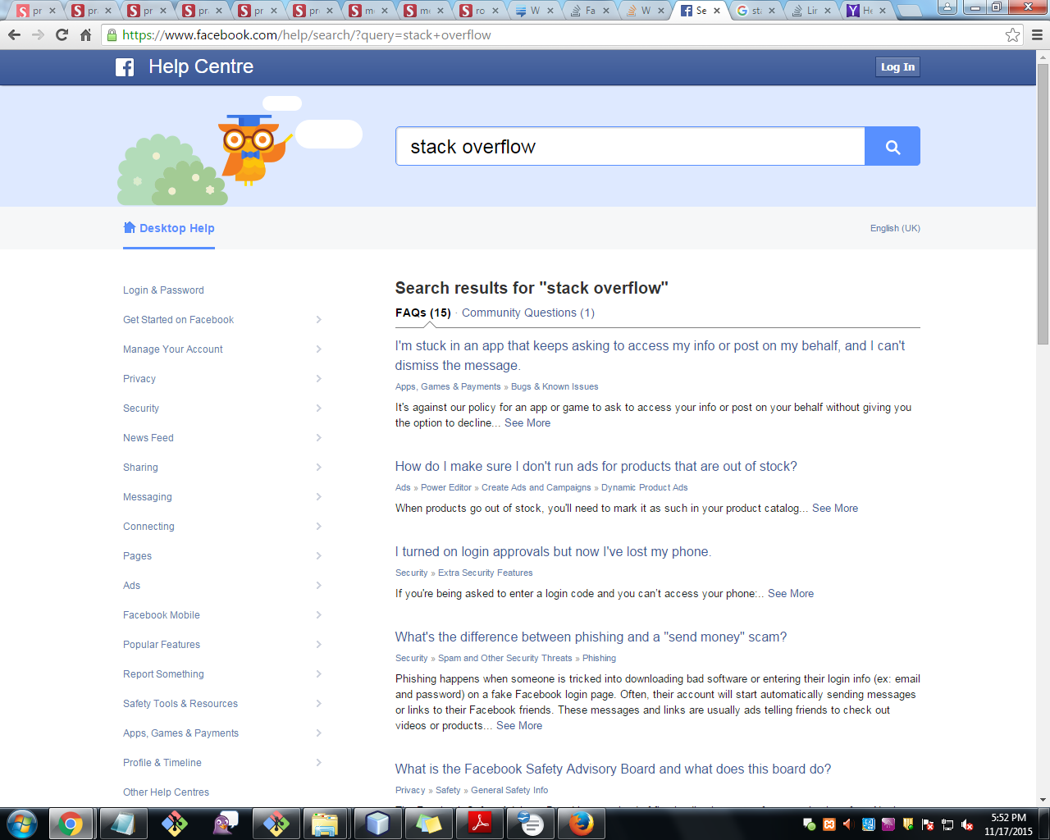The width and height of the screenshot is (1050, 840).
Task: Open Firefox from the taskbar
Action: 581,823
